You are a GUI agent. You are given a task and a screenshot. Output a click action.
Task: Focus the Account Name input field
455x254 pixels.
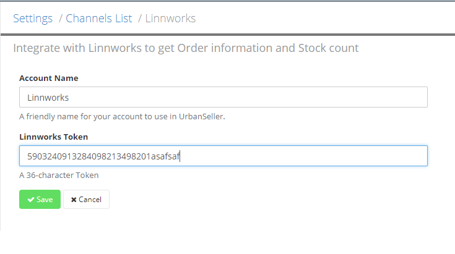(223, 97)
